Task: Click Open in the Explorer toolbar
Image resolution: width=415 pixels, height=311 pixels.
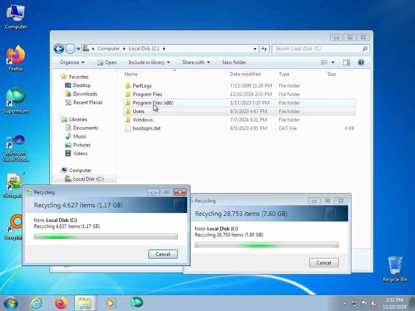Action: (x=107, y=62)
